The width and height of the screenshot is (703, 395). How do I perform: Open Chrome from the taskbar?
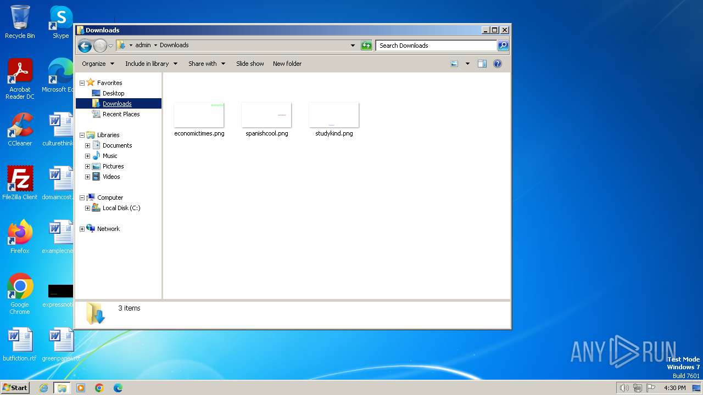pos(99,388)
